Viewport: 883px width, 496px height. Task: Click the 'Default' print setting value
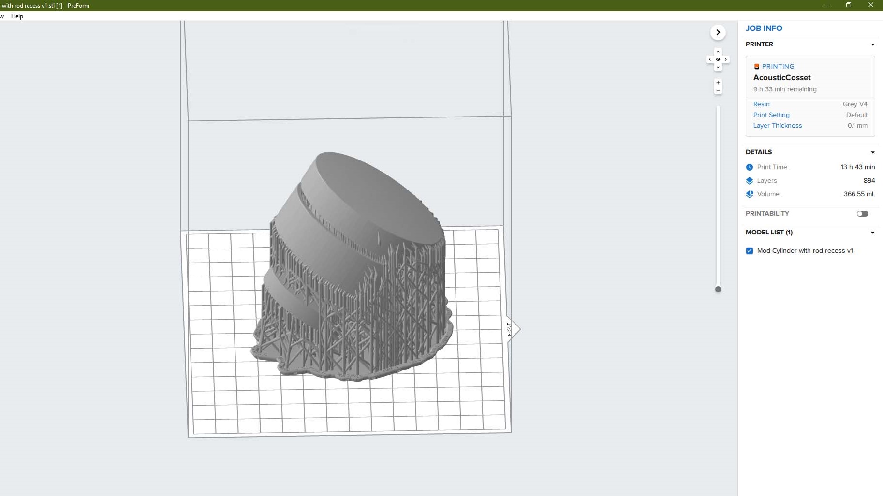(x=856, y=115)
